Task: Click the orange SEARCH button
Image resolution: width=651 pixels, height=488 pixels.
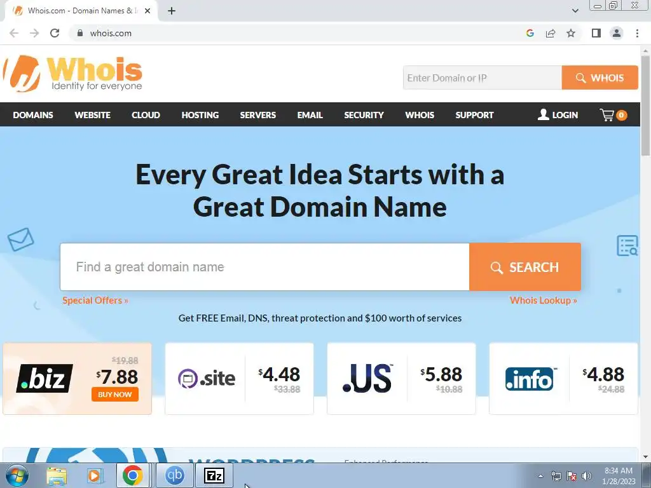Action: point(524,267)
